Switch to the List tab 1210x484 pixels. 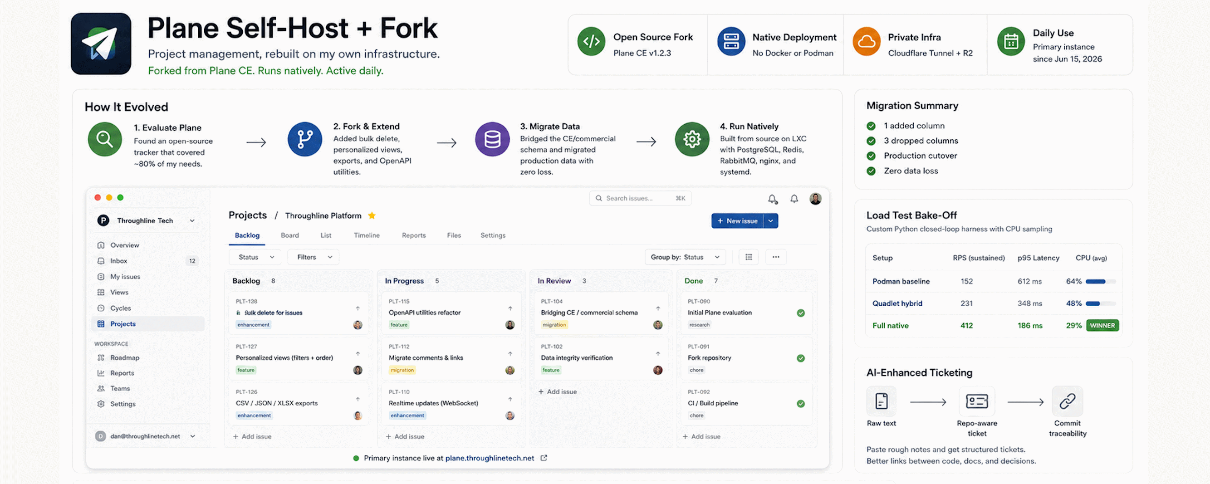(x=326, y=236)
